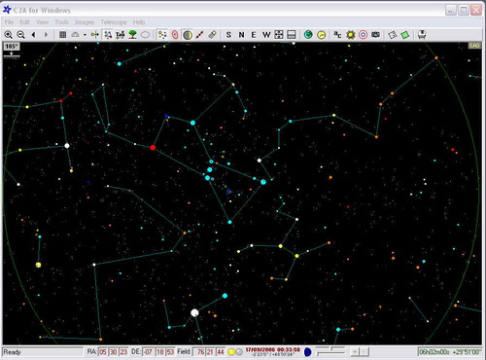
Task: Click the 105° field indicator in sky chart
Action: click(x=12, y=47)
